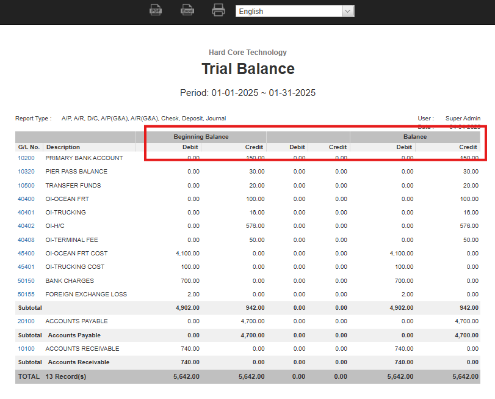Open G/L account 50150 link
The width and height of the screenshot is (495, 399).
tap(26, 281)
